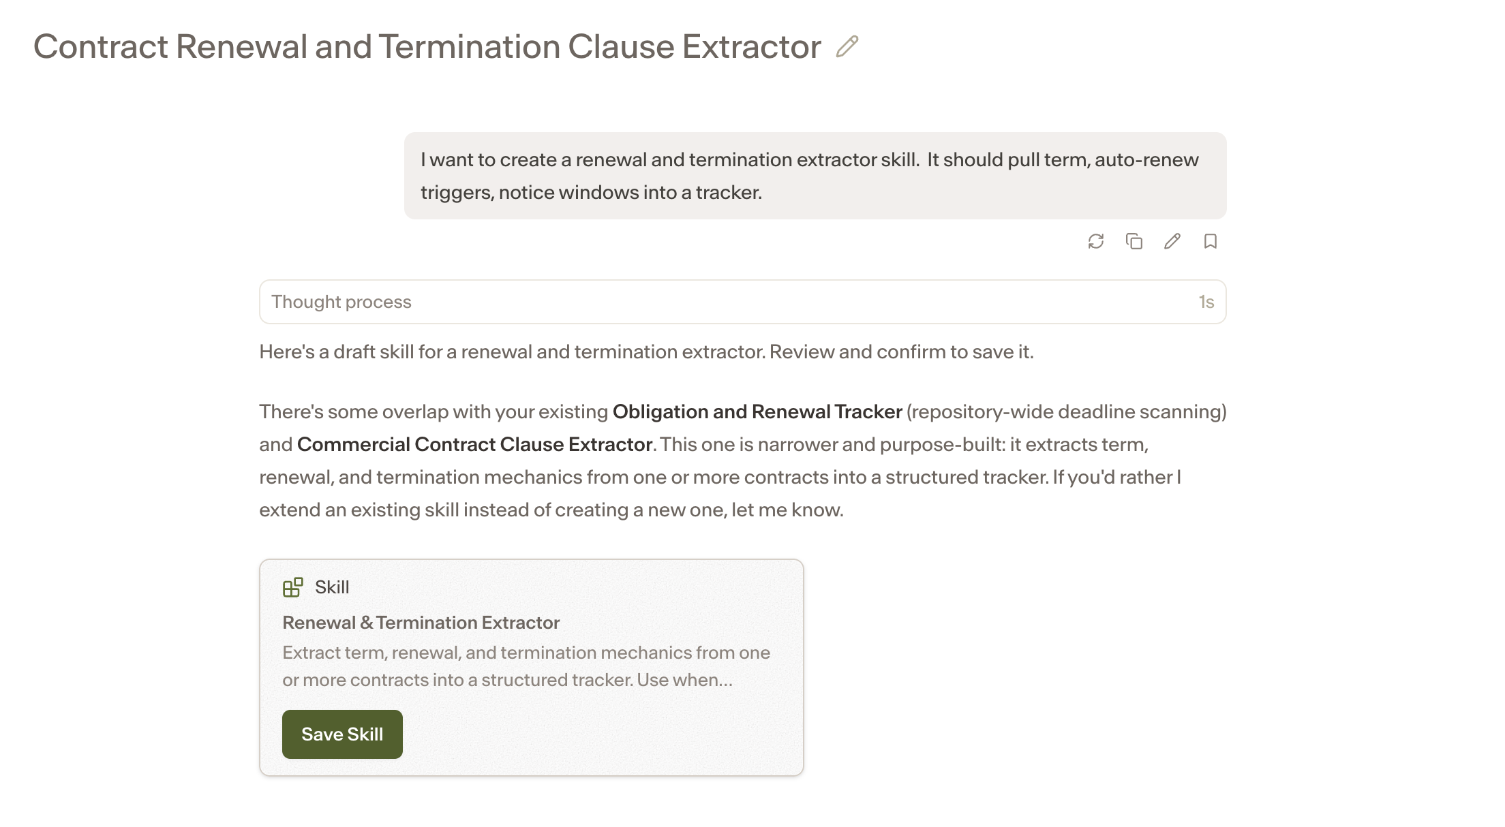The image size is (1505, 827).
Task: Click the retry icon under the user message
Action: pos(1096,241)
